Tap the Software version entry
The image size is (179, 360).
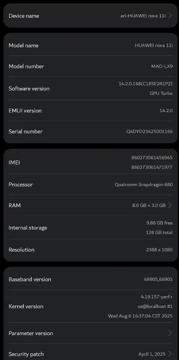point(89,88)
